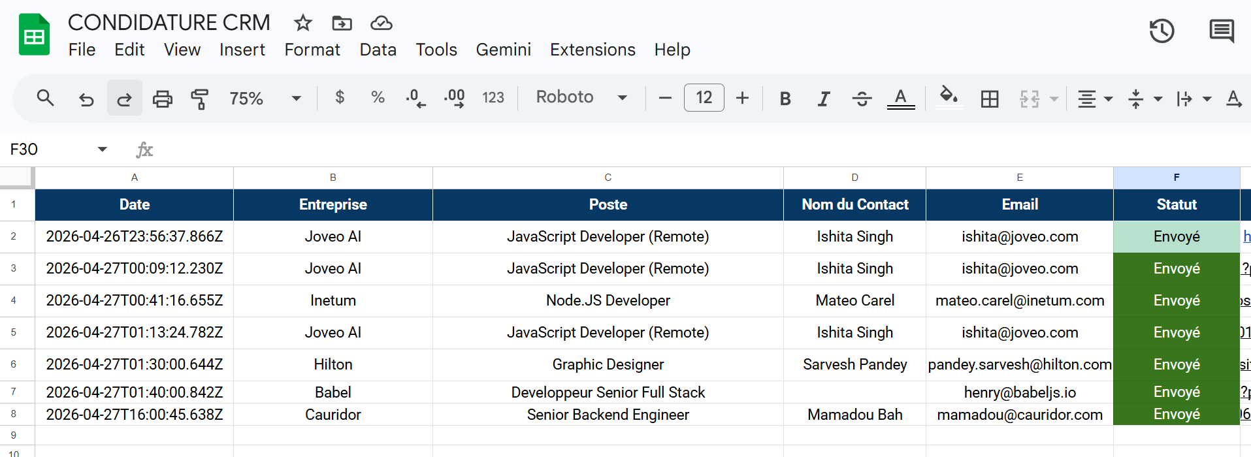Edit font size field showing 12

pos(704,98)
